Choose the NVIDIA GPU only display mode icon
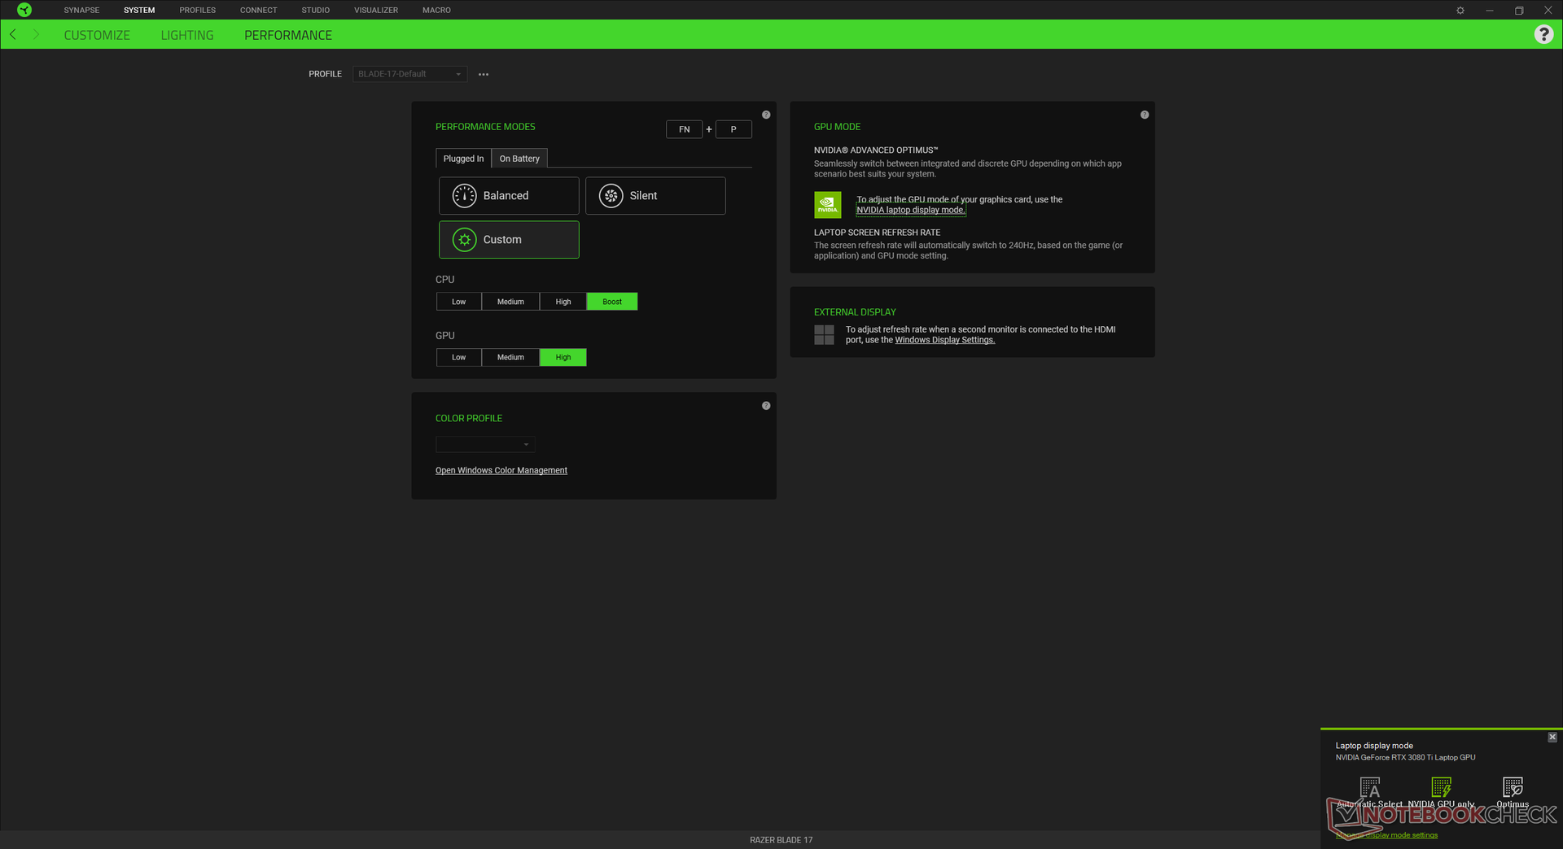The width and height of the screenshot is (1563, 849). (x=1442, y=787)
